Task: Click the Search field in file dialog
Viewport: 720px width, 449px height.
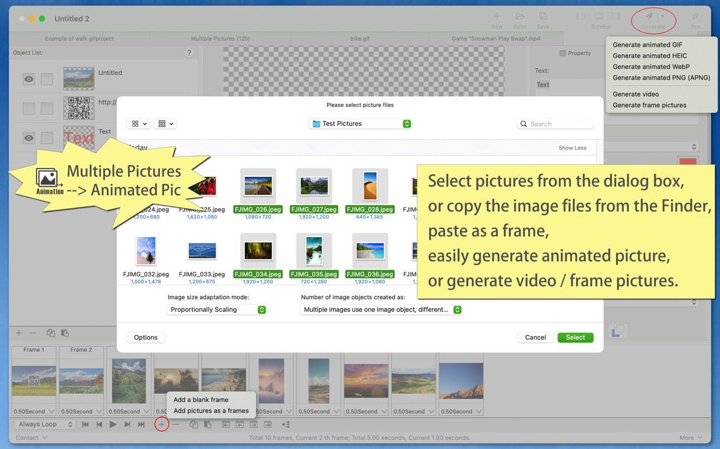Action: click(x=555, y=124)
